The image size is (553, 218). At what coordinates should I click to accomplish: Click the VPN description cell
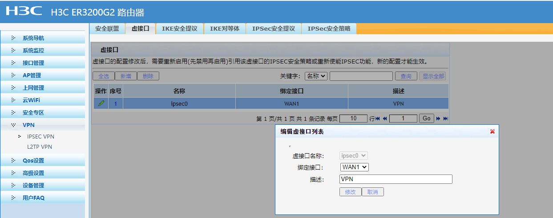pos(399,103)
